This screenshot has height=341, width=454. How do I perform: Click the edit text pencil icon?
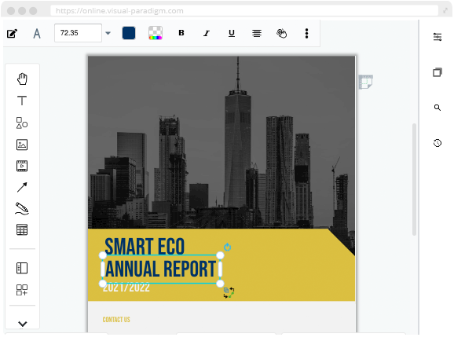pos(12,34)
